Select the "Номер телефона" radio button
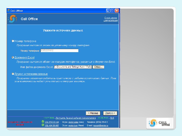Image resolution: width=182 pixels, height=136 pixels. [13, 41]
